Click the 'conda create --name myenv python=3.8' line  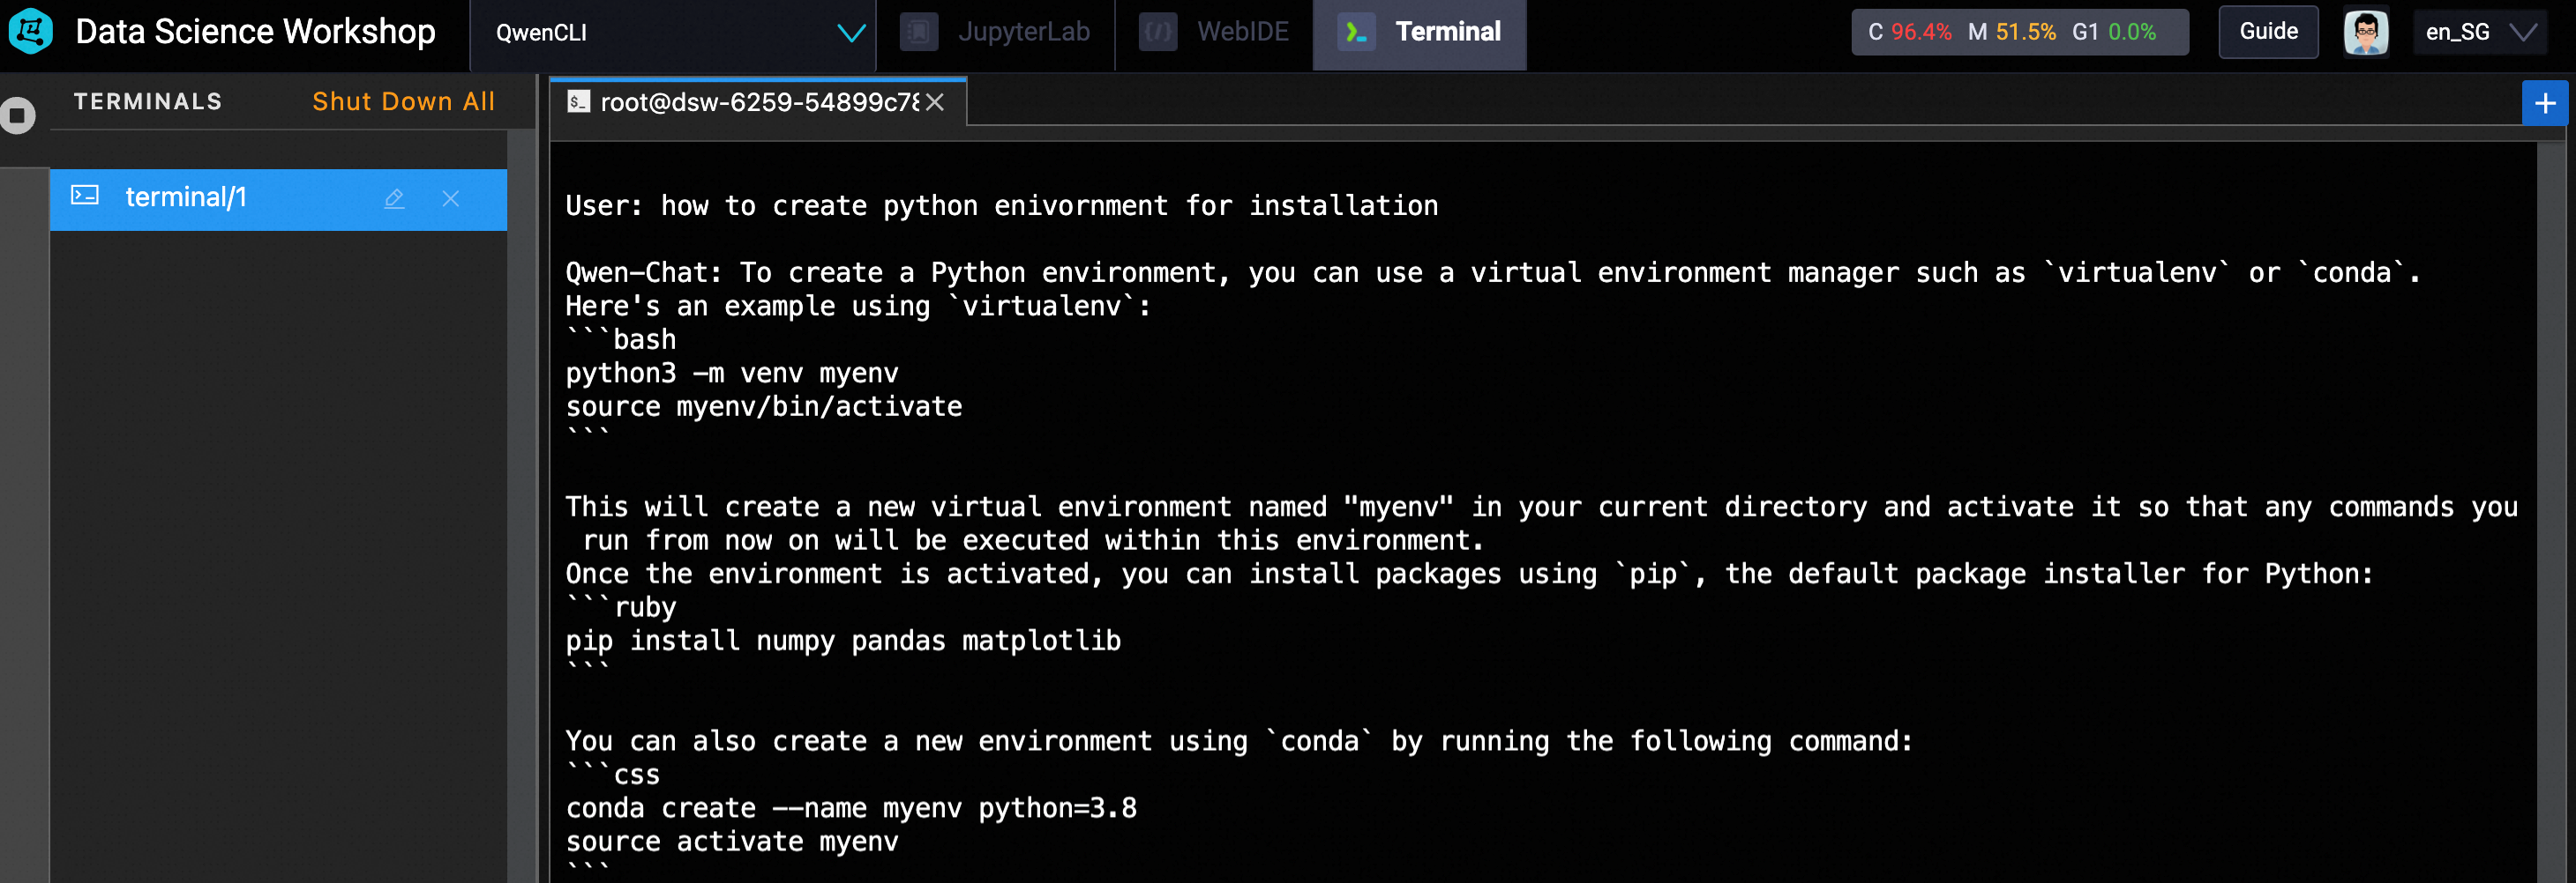[x=851, y=808]
